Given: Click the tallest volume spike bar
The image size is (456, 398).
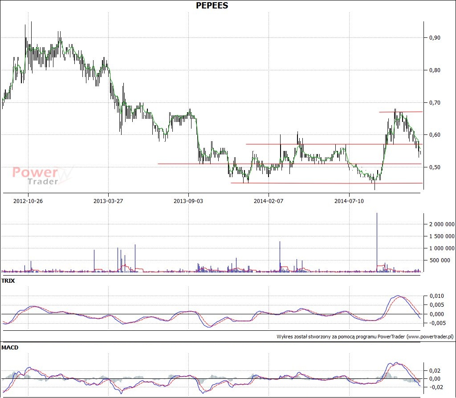Looking at the screenshot, I should 377,243.
